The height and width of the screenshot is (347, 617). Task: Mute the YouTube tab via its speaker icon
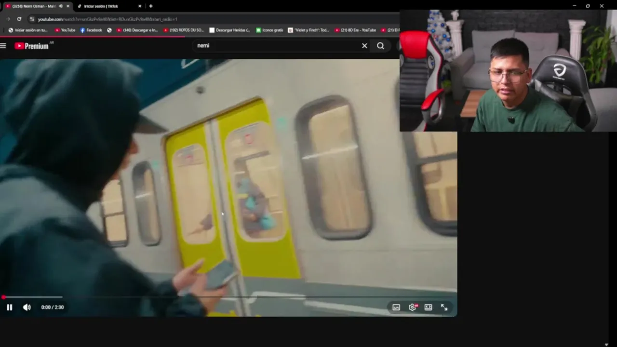point(60,6)
